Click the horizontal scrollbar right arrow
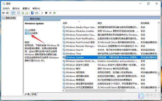 coord(156,91)
